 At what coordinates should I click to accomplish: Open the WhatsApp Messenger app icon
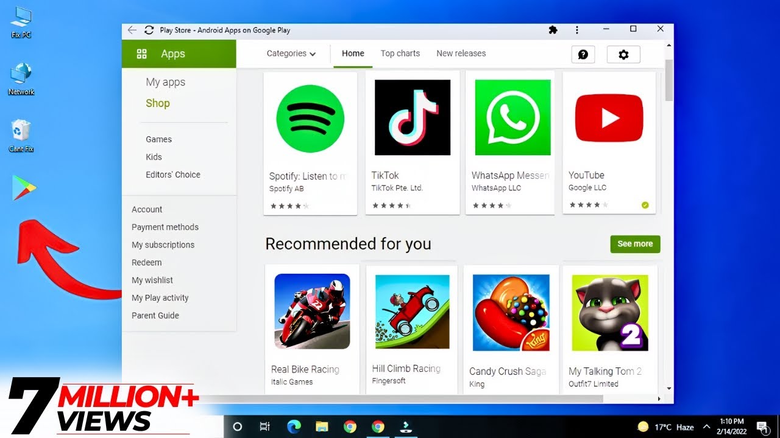click(x=512, y=117)
